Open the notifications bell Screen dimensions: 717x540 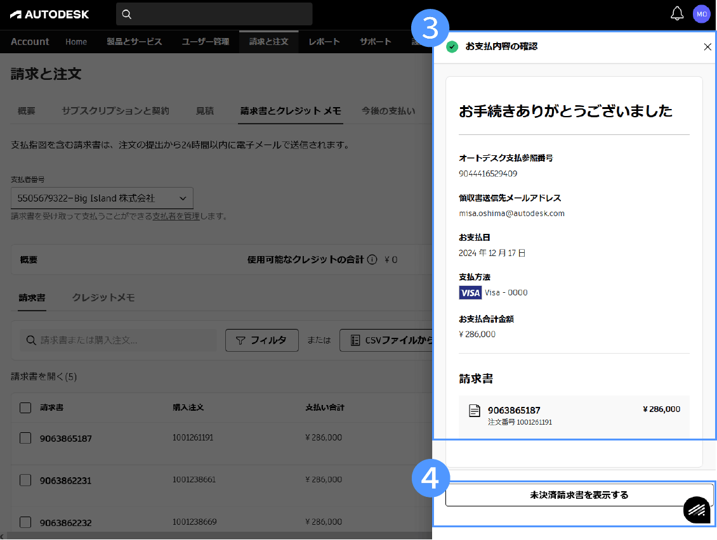point(677,13)
